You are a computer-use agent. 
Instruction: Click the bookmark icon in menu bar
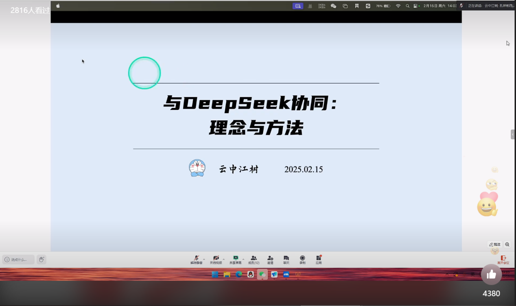[356, 6]
